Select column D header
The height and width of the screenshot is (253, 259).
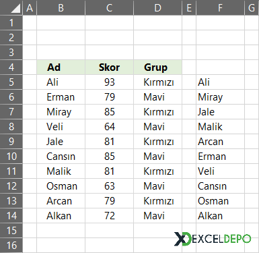(157, 7)
